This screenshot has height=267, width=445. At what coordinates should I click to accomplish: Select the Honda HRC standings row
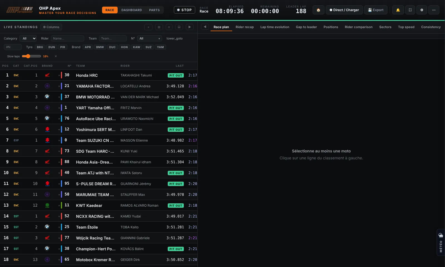tap(99, 75)
